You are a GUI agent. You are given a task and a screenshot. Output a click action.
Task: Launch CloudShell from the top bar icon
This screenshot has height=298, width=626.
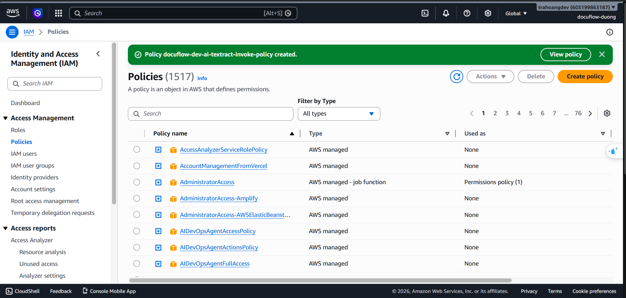425,13
